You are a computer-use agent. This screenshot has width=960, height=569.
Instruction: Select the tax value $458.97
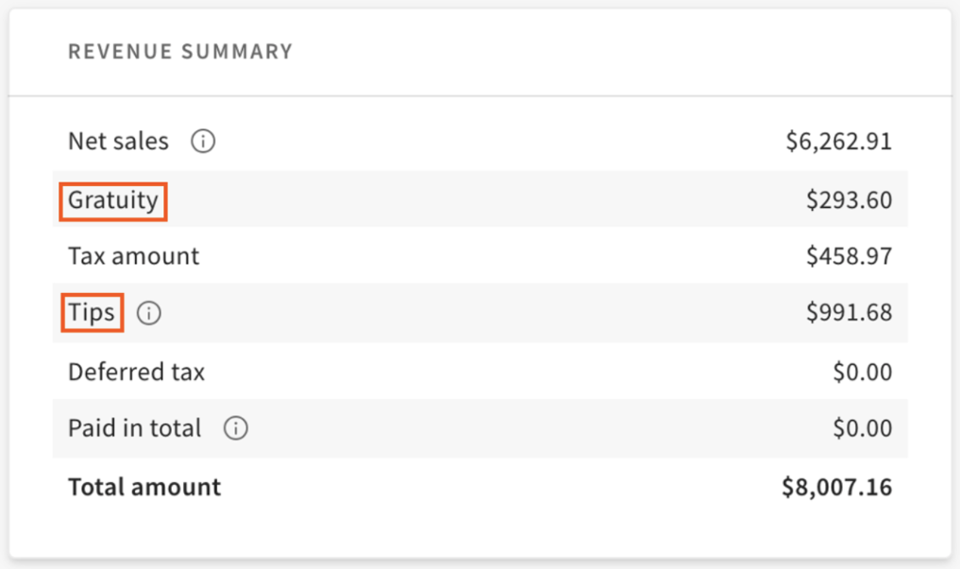point(849,256)
